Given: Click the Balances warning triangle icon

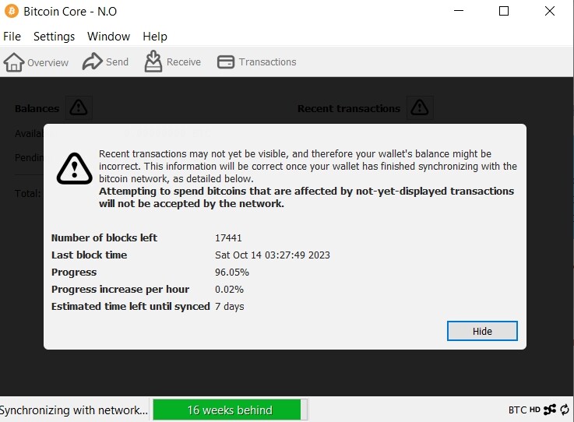Looking at the screenshot, I should tap(79, 107).
